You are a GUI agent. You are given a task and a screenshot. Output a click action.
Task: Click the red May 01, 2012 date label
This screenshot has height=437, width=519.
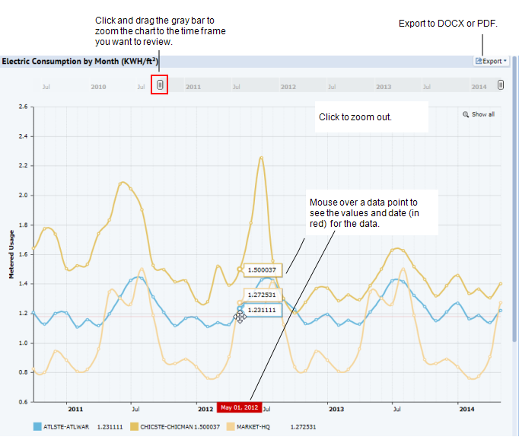pyautogui.click(x=239, y=407)
